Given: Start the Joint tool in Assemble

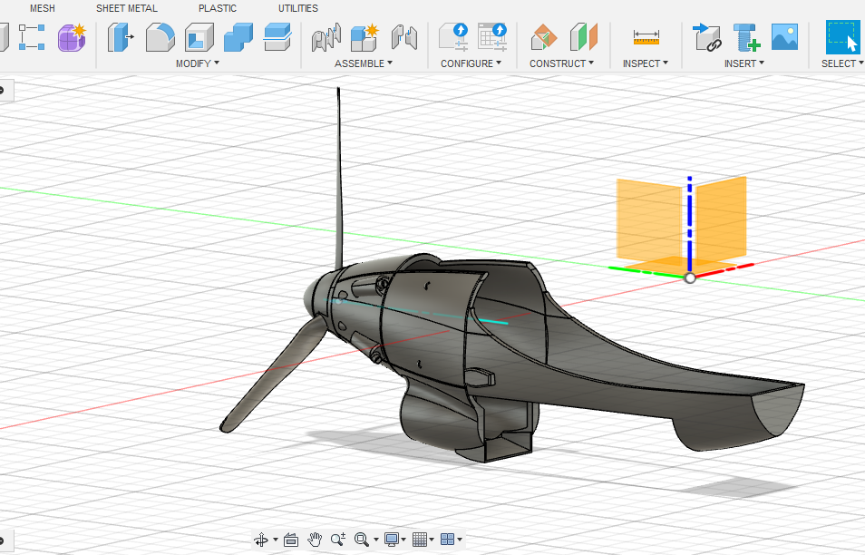Looking at the screenshot, I should 326,37.
